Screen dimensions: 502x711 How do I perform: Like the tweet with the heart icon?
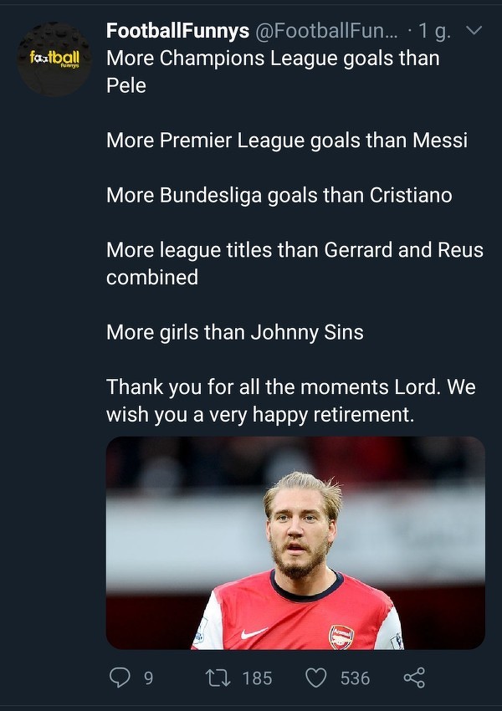315,678
